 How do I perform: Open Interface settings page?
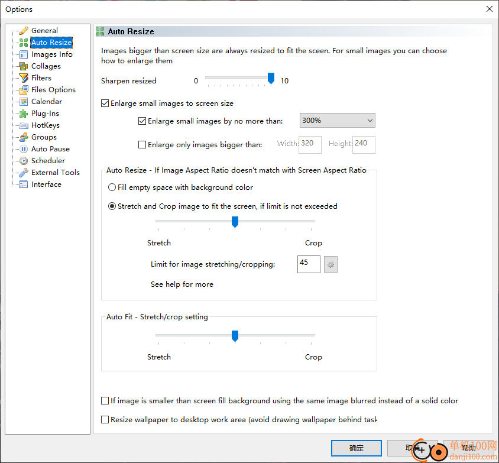pos(47,184)
